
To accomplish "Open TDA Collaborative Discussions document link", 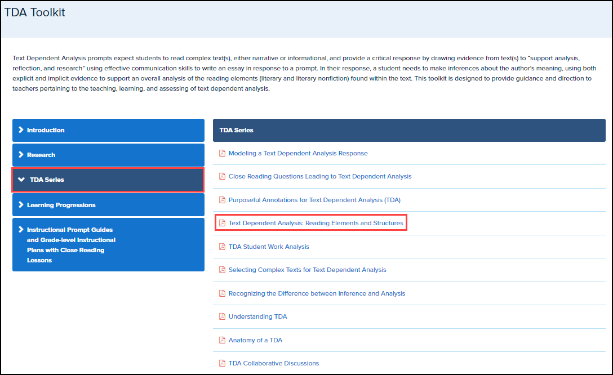I will [274, 363].
